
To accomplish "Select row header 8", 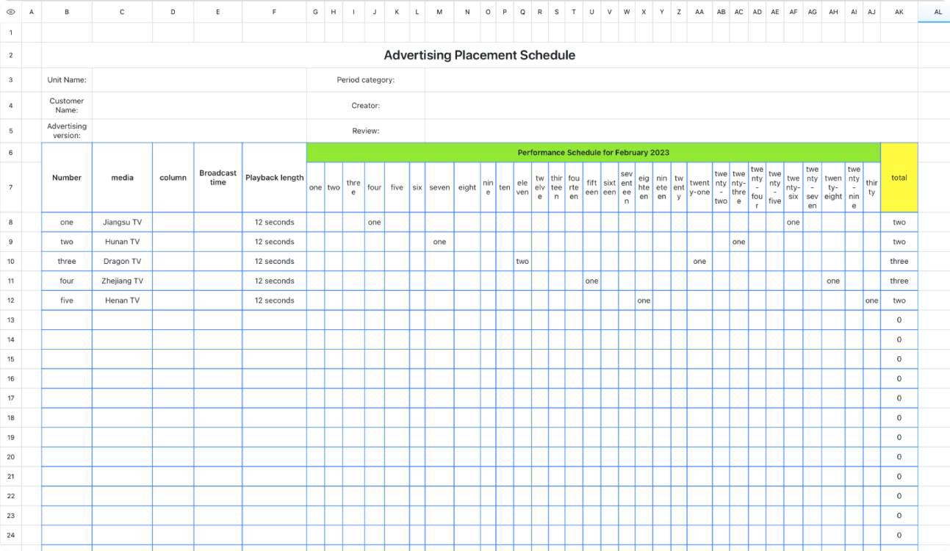I will [11, 222].
